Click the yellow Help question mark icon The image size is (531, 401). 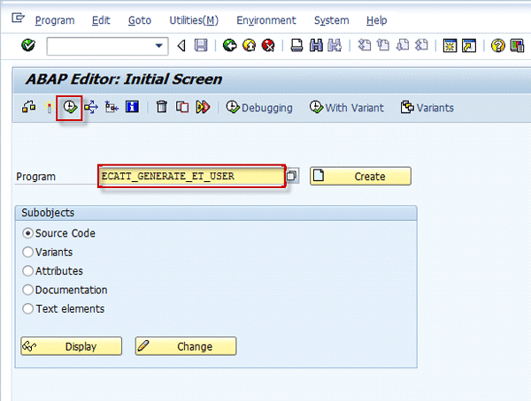pyautogui.click(x=497, y=46)
